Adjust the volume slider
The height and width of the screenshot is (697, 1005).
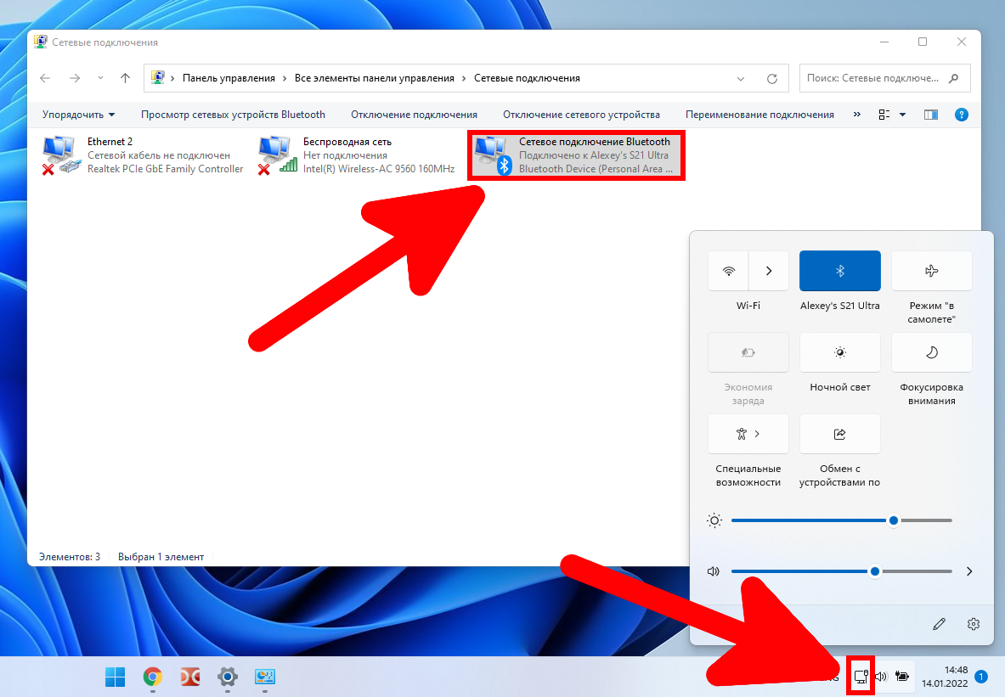(874, 571)
